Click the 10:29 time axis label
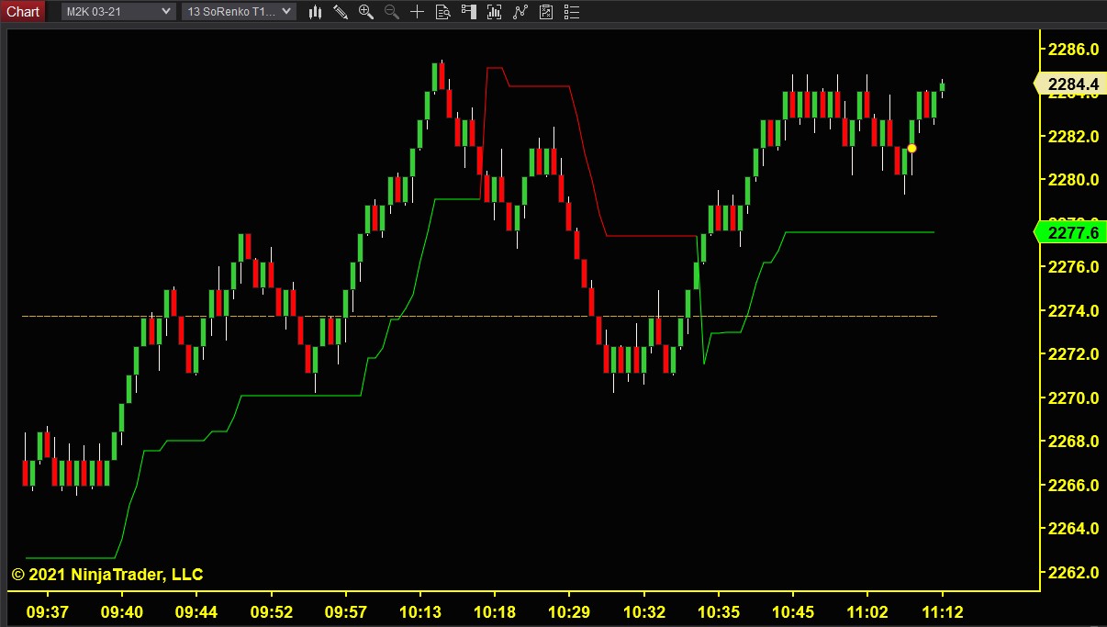 (568, 611)
